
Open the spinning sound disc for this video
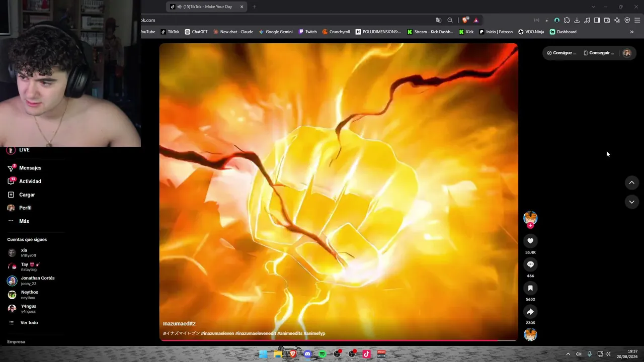530,334
